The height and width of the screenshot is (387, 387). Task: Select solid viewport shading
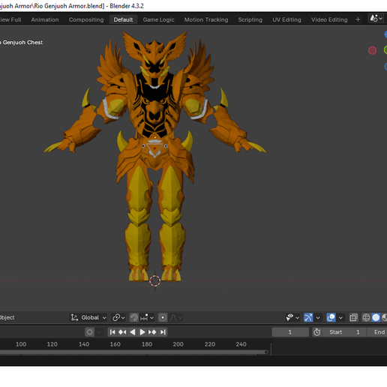point(376,317)
